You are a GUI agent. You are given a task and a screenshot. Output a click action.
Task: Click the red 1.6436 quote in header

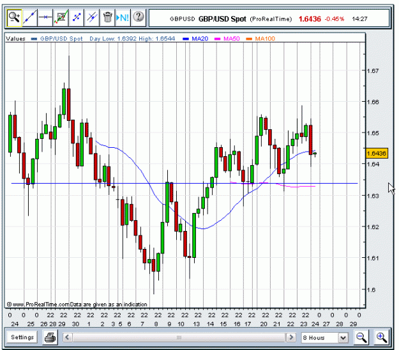(x=310, y=19)
